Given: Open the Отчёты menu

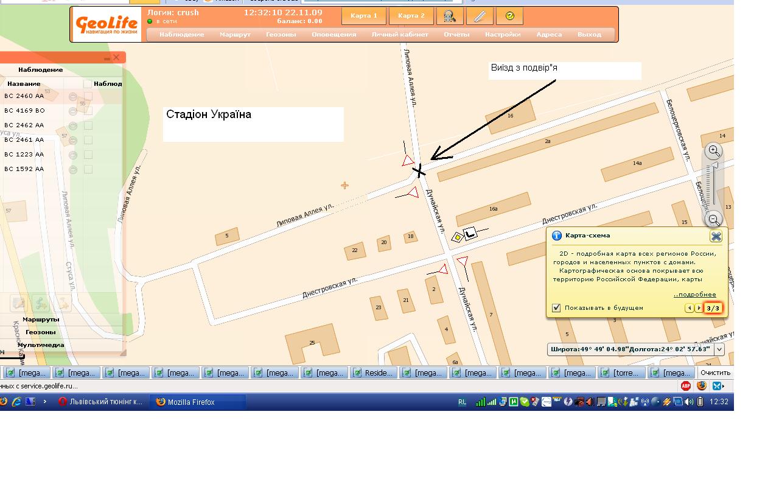Looking at the screenshot, I should (456, 35).
